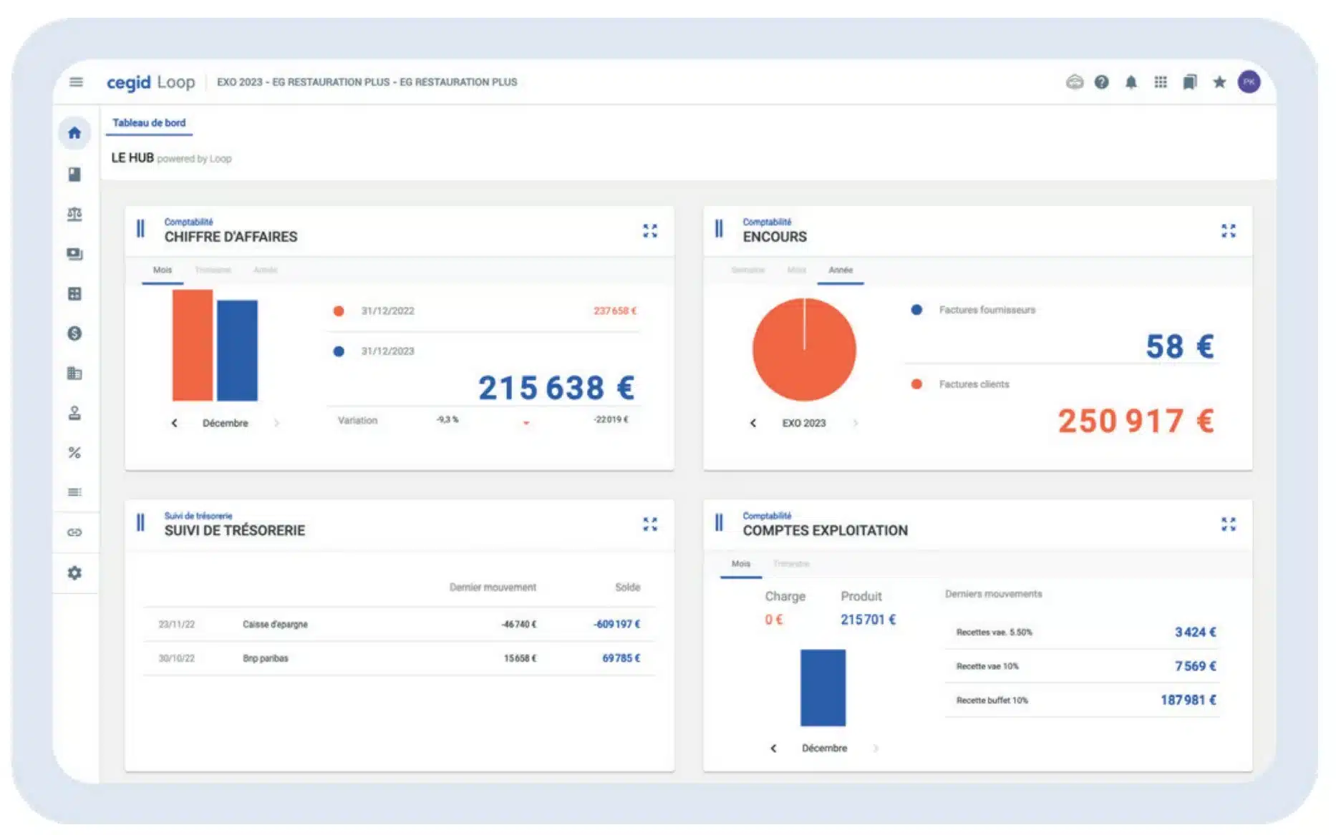The height and width of the screenshot is (835, 1336).
Task: Expand the Comptes Exploitation widget
Action: [1228, 524]
